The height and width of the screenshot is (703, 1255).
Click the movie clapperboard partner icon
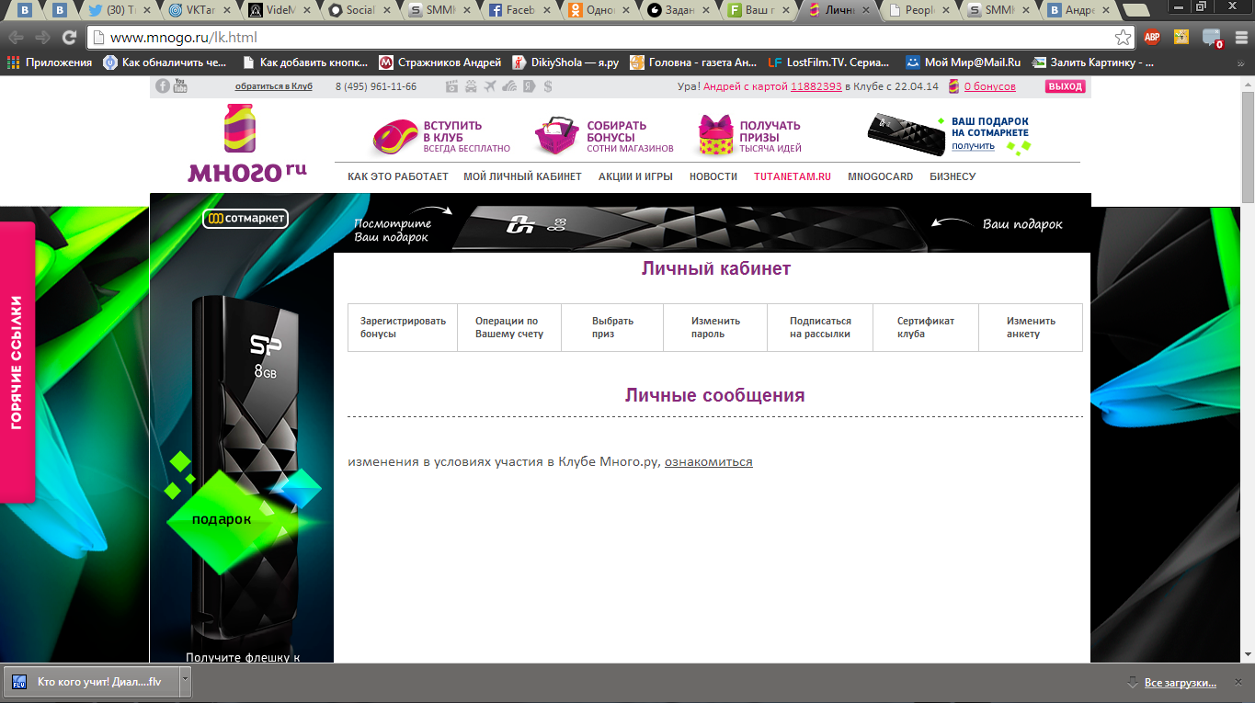point(451,86)
